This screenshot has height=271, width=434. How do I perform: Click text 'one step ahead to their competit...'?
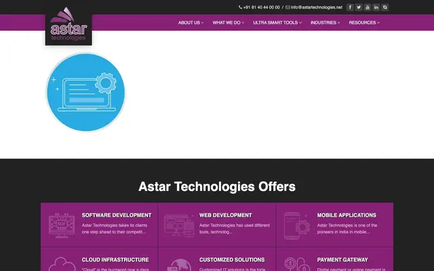tap(113, 232)
